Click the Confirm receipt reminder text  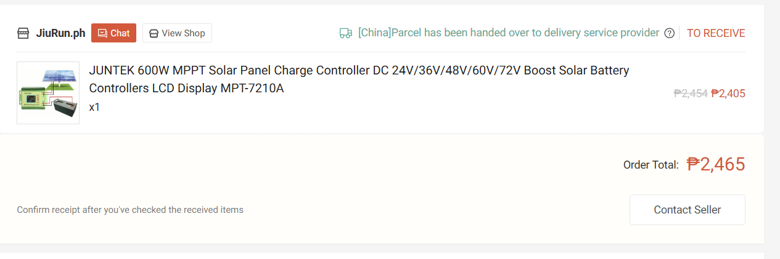130,210
